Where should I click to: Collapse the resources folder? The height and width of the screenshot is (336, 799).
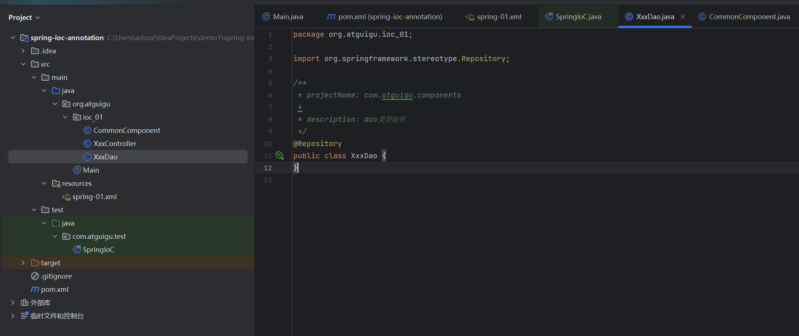pos(44,184)
